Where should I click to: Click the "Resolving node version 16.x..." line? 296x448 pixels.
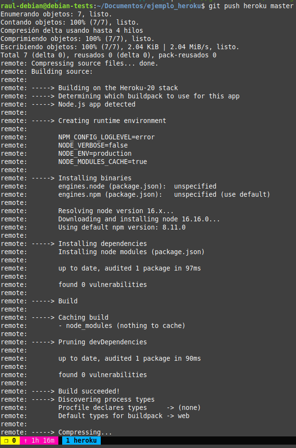(116, 211)
